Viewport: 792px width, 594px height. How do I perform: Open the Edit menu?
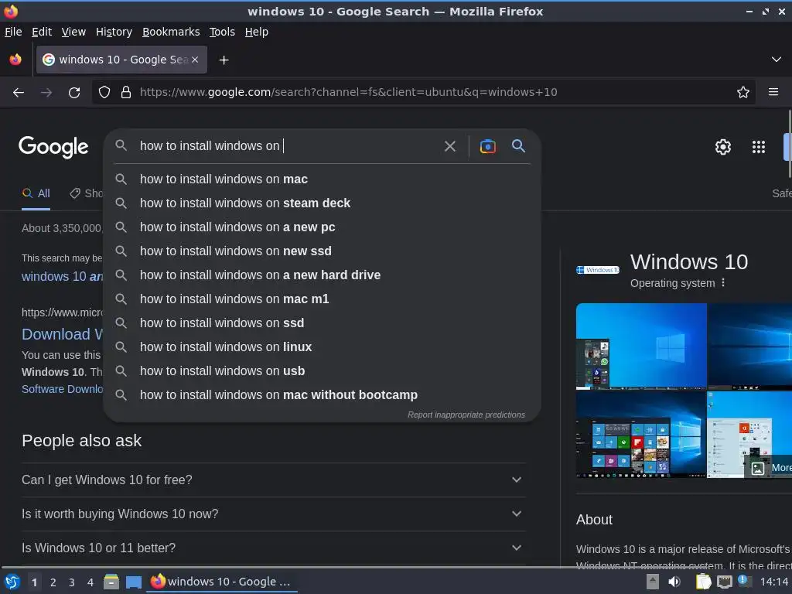click(x=42, y=32)
